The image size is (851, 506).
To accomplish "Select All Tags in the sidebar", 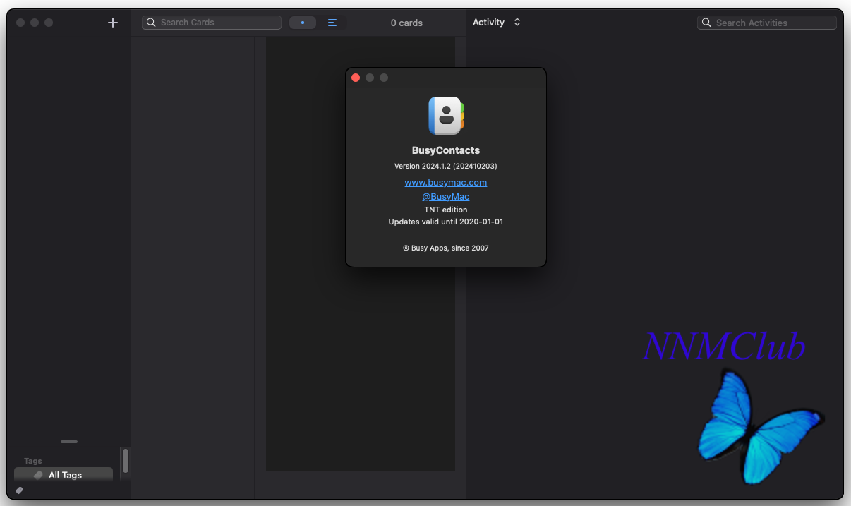I will tap(64, 475).
